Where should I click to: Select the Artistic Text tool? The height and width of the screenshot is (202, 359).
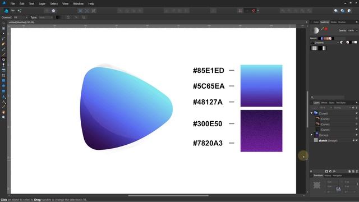coord(3,97)
